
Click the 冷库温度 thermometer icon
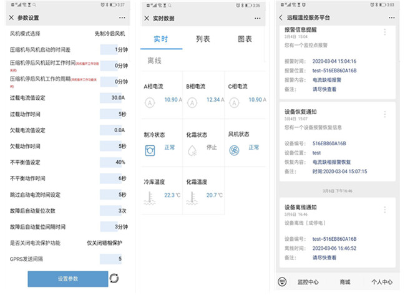point(150,198)
